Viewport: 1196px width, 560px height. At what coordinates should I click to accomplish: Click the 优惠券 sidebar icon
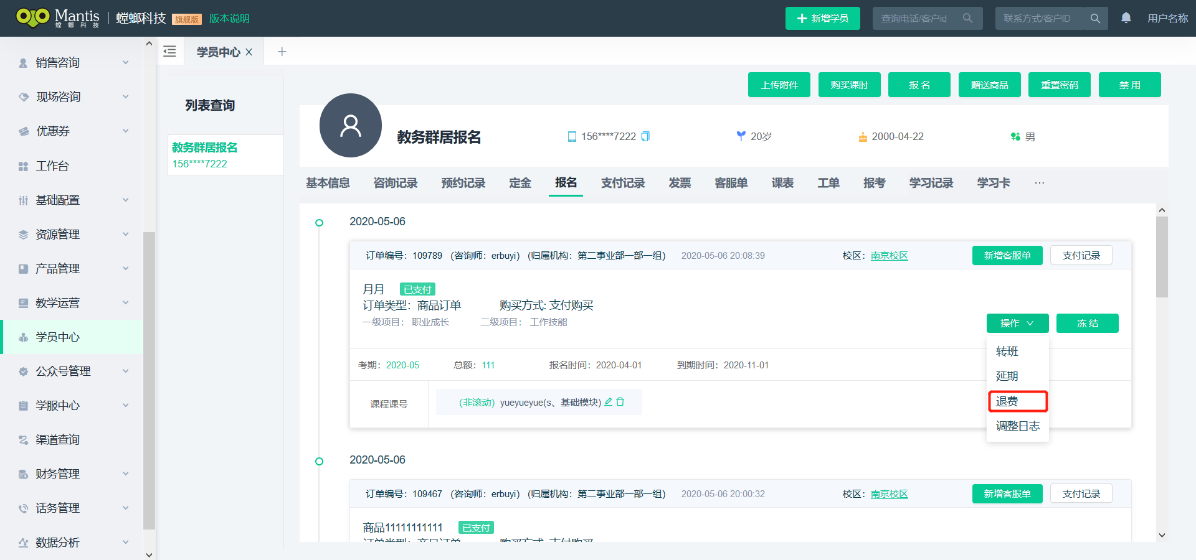23,131
